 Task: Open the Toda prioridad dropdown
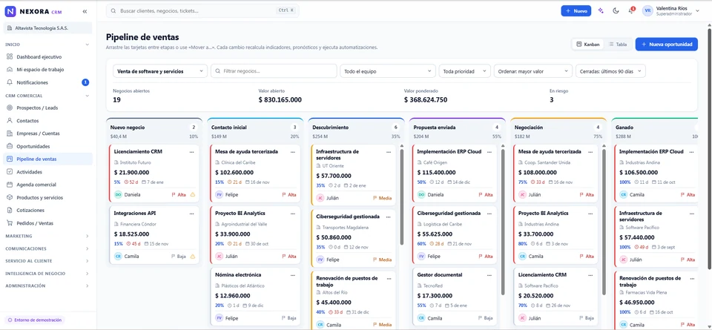point(464,70)
